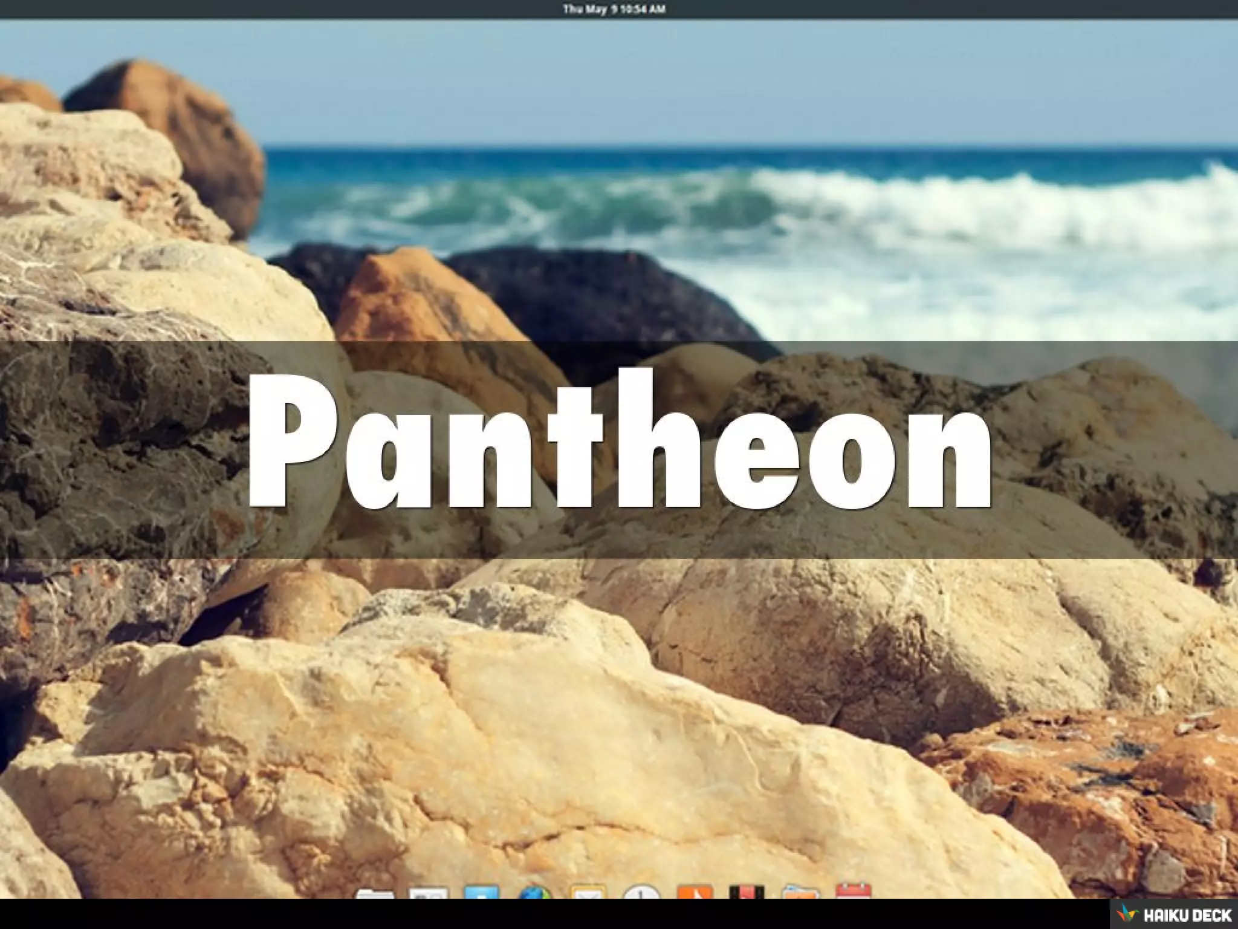This screenshot has height=929, width=1238.
Task: Click the gray window-preview dock icon
Action: [x=428, y=893]
